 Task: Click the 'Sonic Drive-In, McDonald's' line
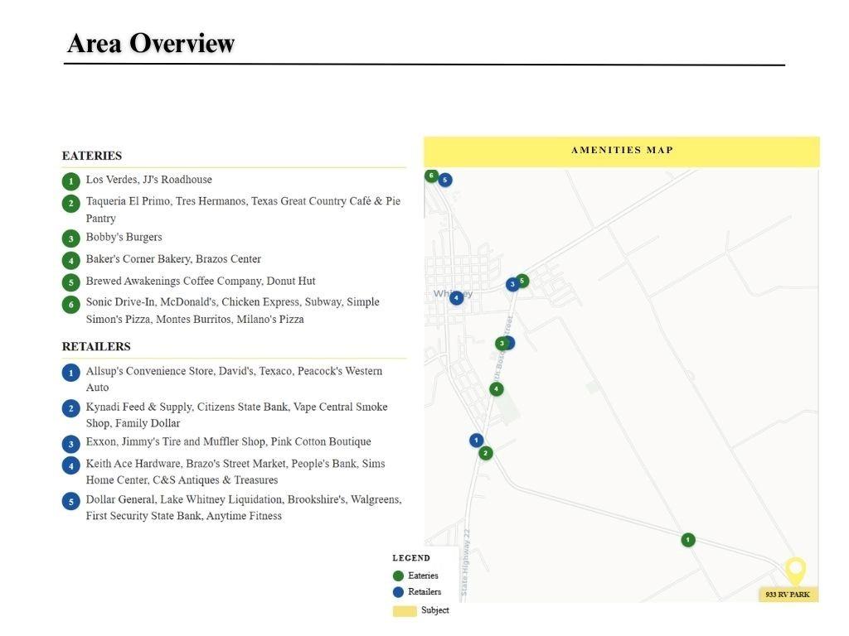pos(233,301)
